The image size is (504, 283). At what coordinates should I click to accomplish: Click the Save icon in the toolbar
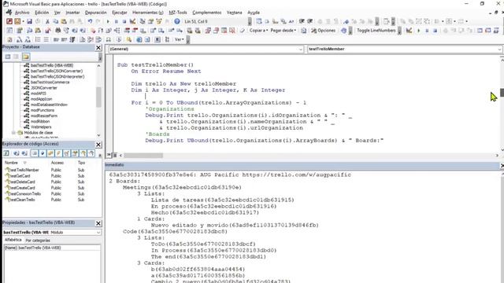click(x=29, y=21)
